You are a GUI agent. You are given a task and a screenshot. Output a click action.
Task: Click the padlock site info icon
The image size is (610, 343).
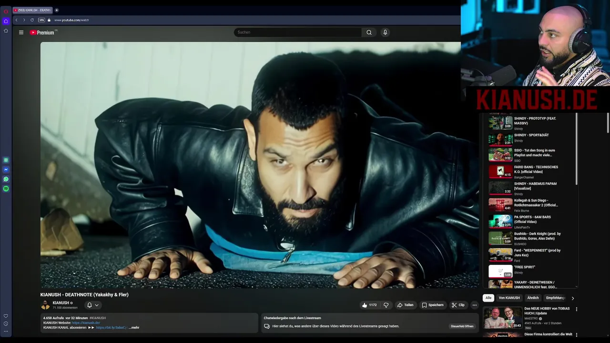tap(49, 20)
